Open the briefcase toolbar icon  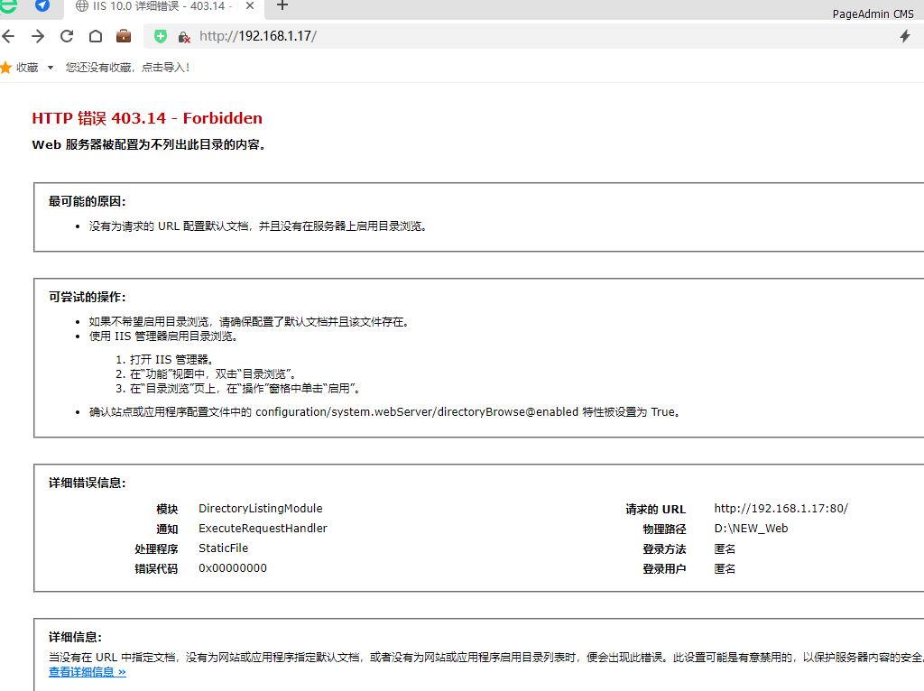[124, 36]
